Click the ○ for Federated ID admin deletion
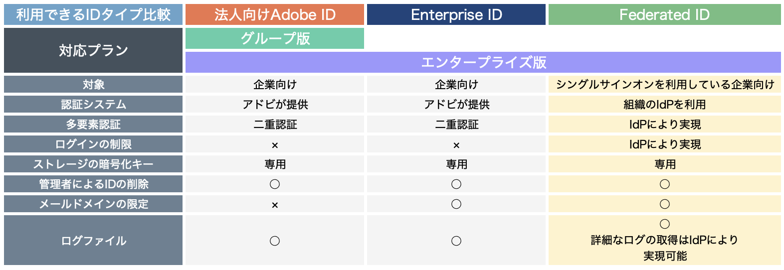784x270 pixels. point(665,184)
